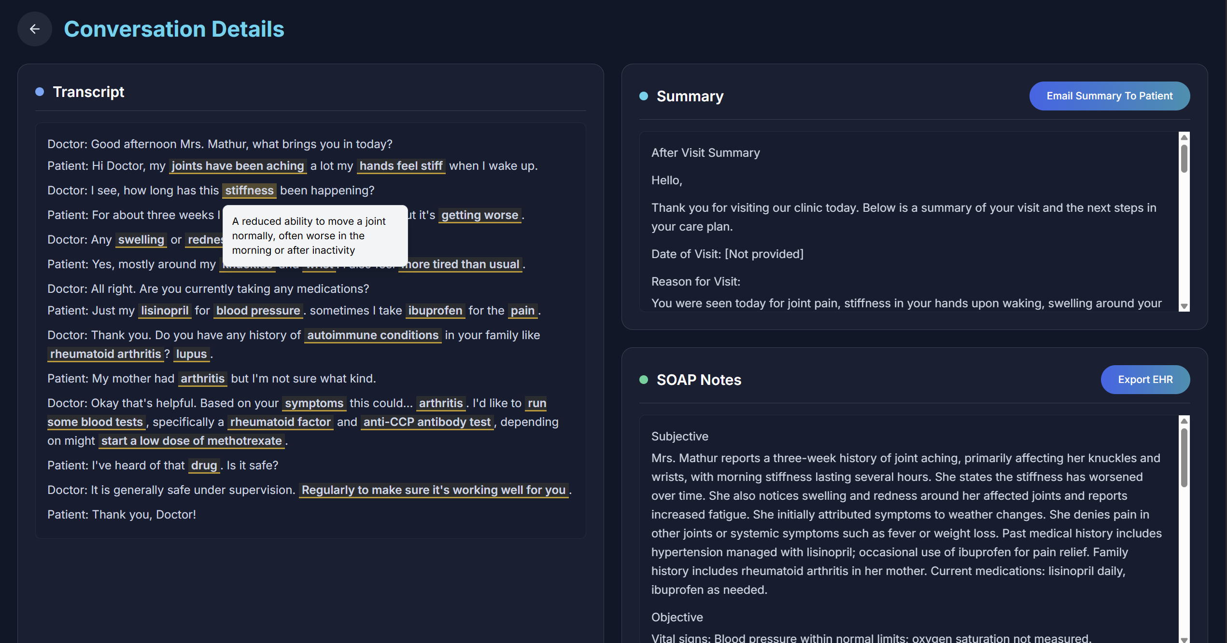Screen dimensions: 1227x643
Task: Click highlighted term 'autoimmune conditions'
Action: pyautogui.click(x=372, y=335)
